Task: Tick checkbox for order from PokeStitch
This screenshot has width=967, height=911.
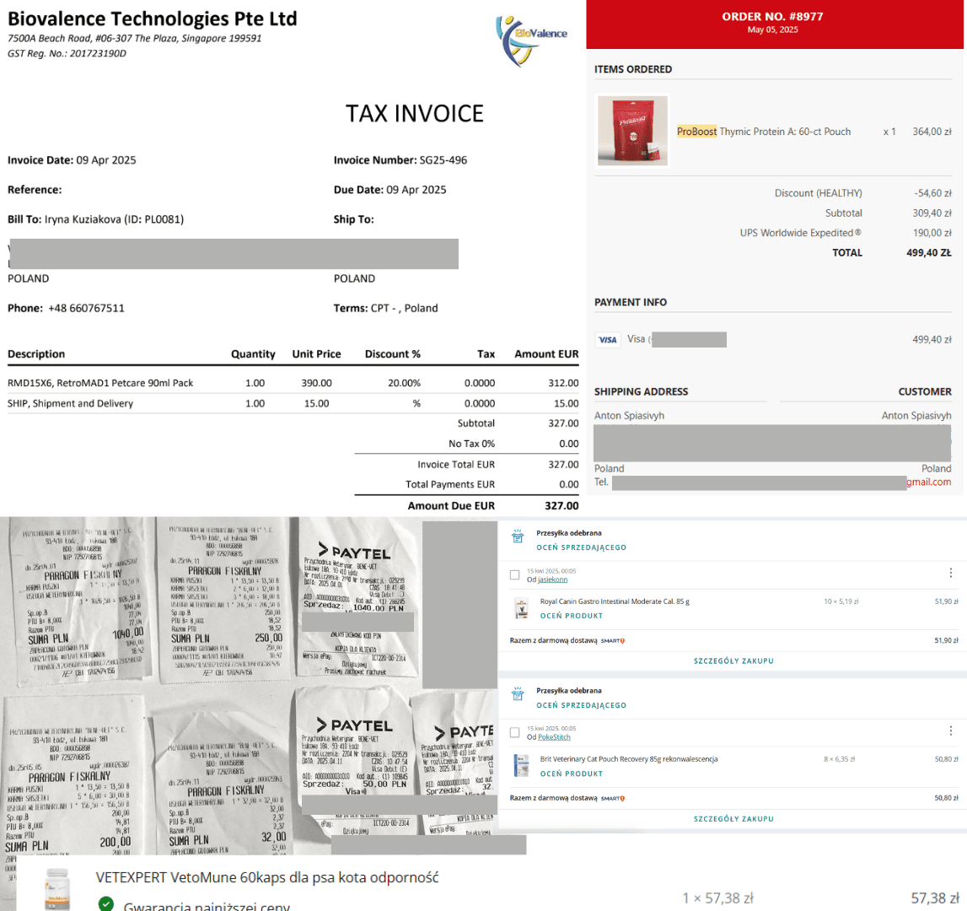Action: [515, 733]
